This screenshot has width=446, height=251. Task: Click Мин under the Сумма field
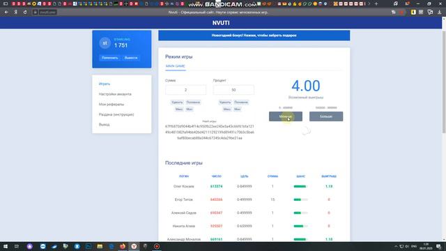click(x=190, y=109)
